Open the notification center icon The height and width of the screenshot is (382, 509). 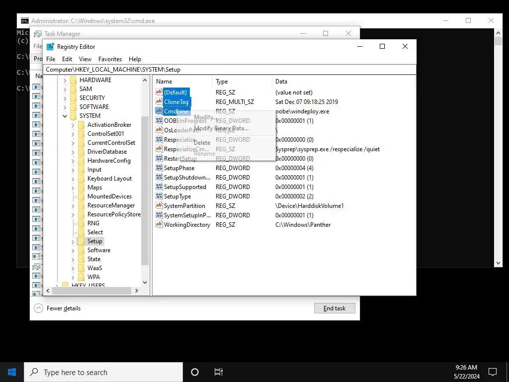pos(493,372)
